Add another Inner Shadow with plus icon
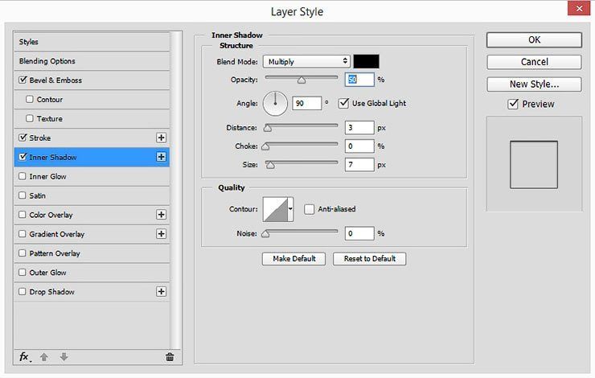This screenshot has height=378, width=595. point(161,157)
